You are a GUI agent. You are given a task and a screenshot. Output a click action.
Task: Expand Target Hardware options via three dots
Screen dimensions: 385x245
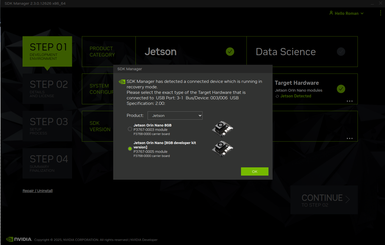(349, 101)
